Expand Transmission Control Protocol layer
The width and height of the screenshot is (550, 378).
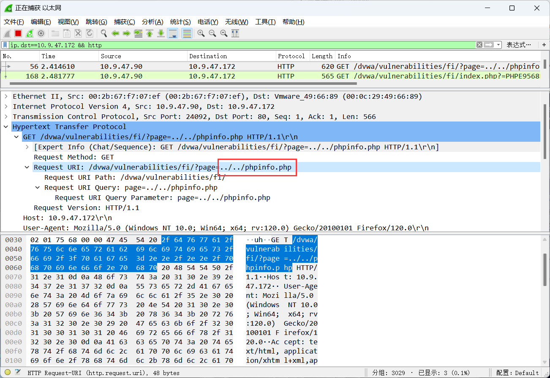click(6, 116)
